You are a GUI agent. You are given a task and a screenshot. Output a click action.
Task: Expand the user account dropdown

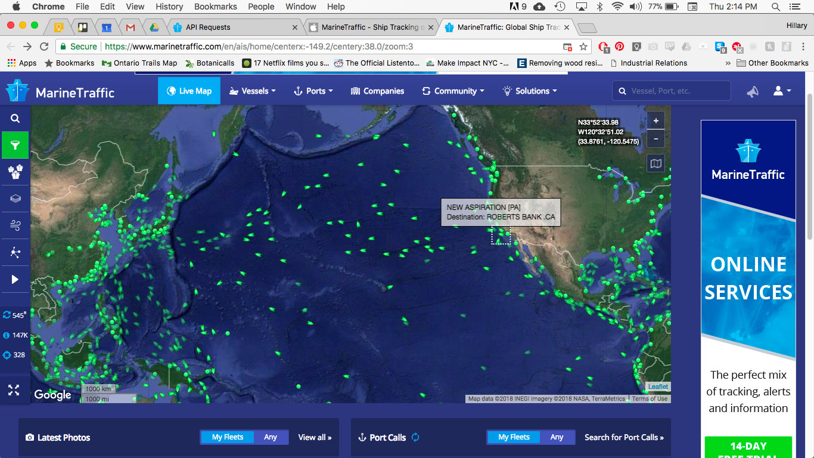782,91
